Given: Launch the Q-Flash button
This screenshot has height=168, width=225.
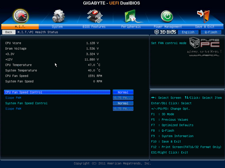Looking at the screenshot, I should pyautogui.click(x=211, y=32).
